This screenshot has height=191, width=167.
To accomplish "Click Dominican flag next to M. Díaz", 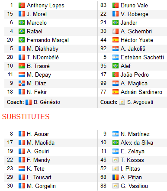I will (x=22, y=83).
